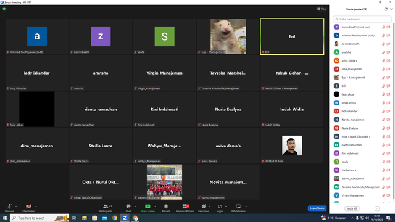Click the green encryption shield icon
Viewport: 395px width, 222px height.
coord(4,9)
